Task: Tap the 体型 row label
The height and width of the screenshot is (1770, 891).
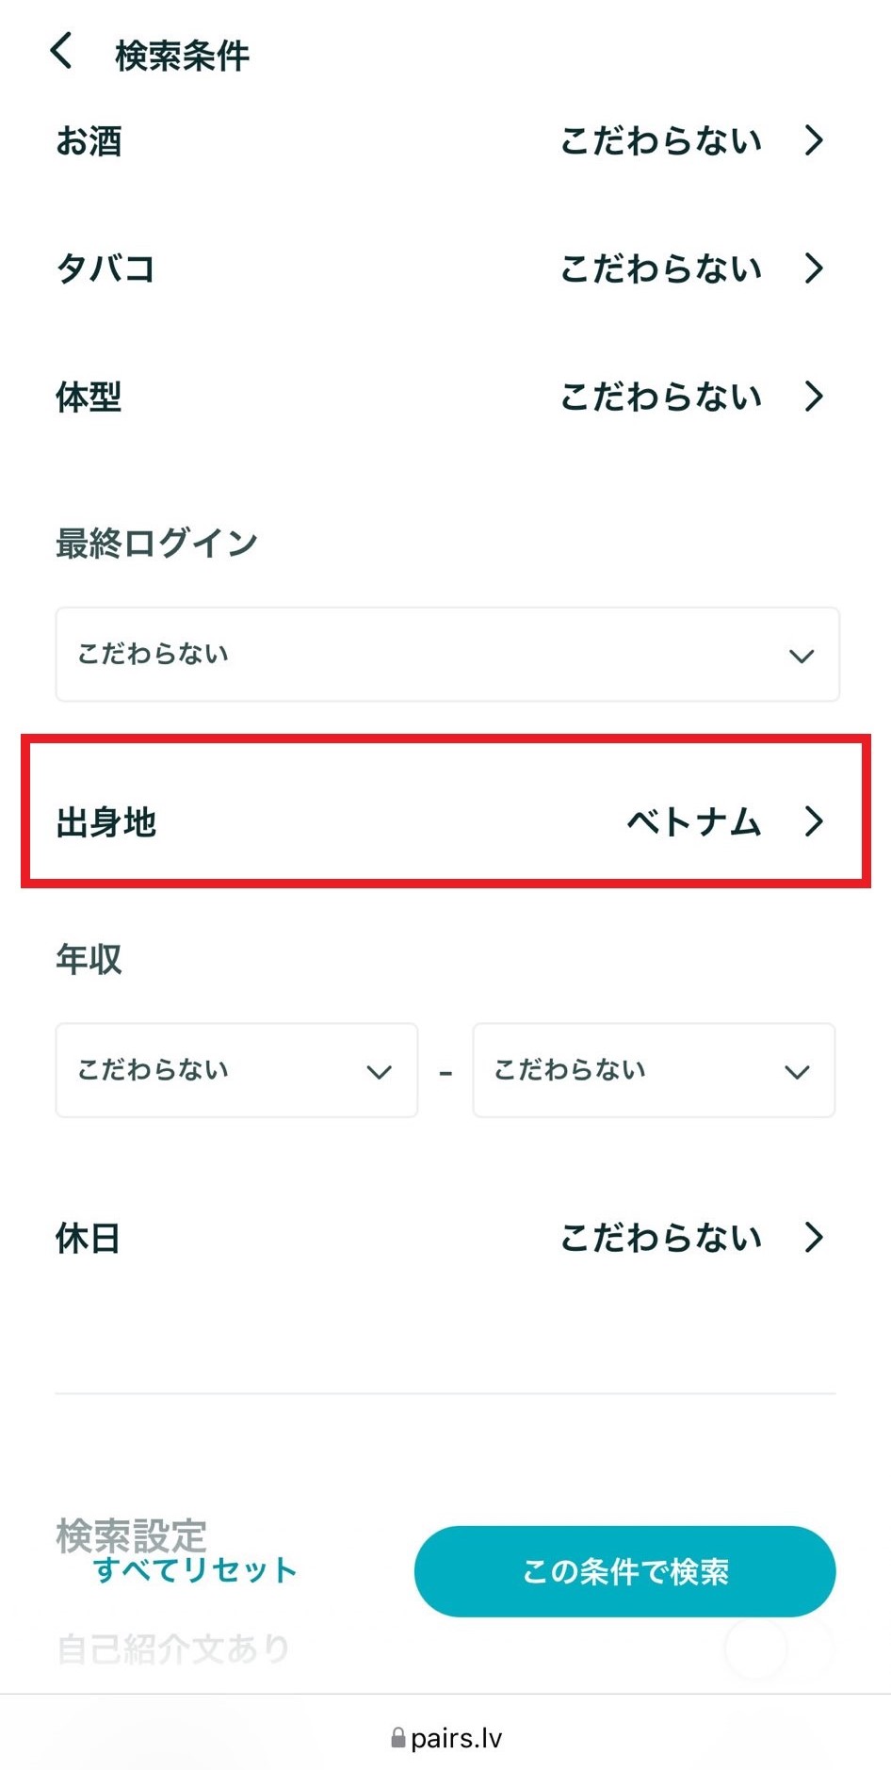Action: coord(89,398)
